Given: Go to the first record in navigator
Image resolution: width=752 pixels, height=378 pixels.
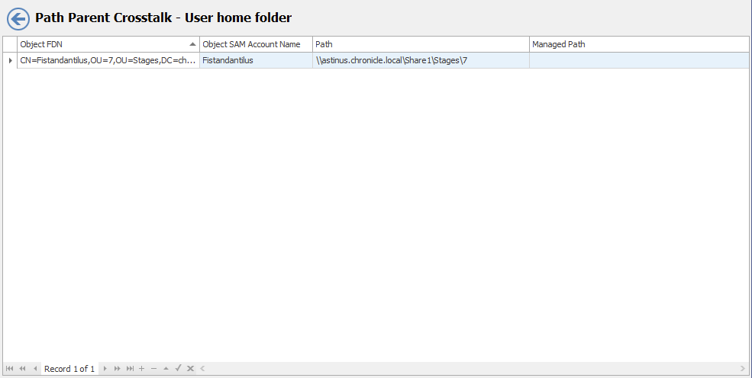Looking at the screenshot, I should tap(10, 368).
